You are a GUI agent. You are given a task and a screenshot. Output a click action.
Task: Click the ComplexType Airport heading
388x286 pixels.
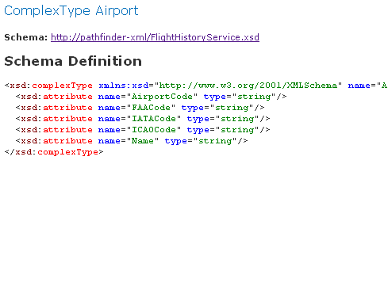(71, 11)
